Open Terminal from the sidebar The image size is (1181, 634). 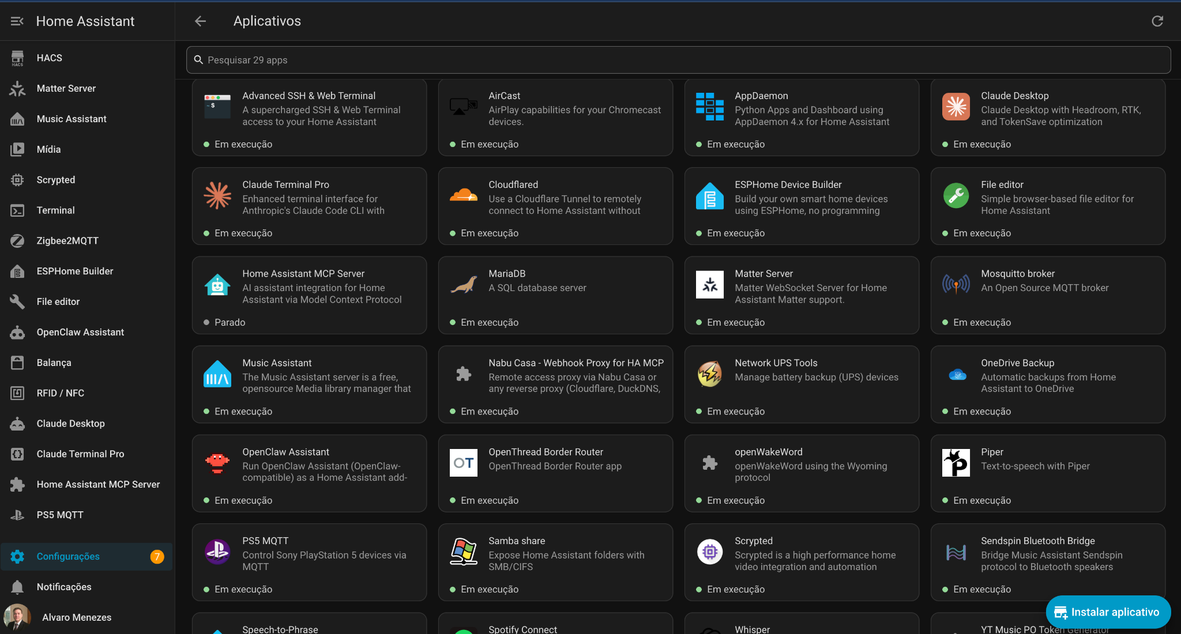click(86, 210)
